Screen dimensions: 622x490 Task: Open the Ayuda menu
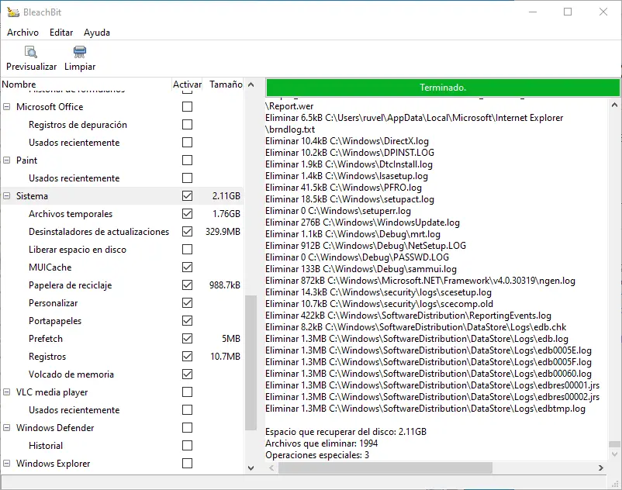(97, 33)
